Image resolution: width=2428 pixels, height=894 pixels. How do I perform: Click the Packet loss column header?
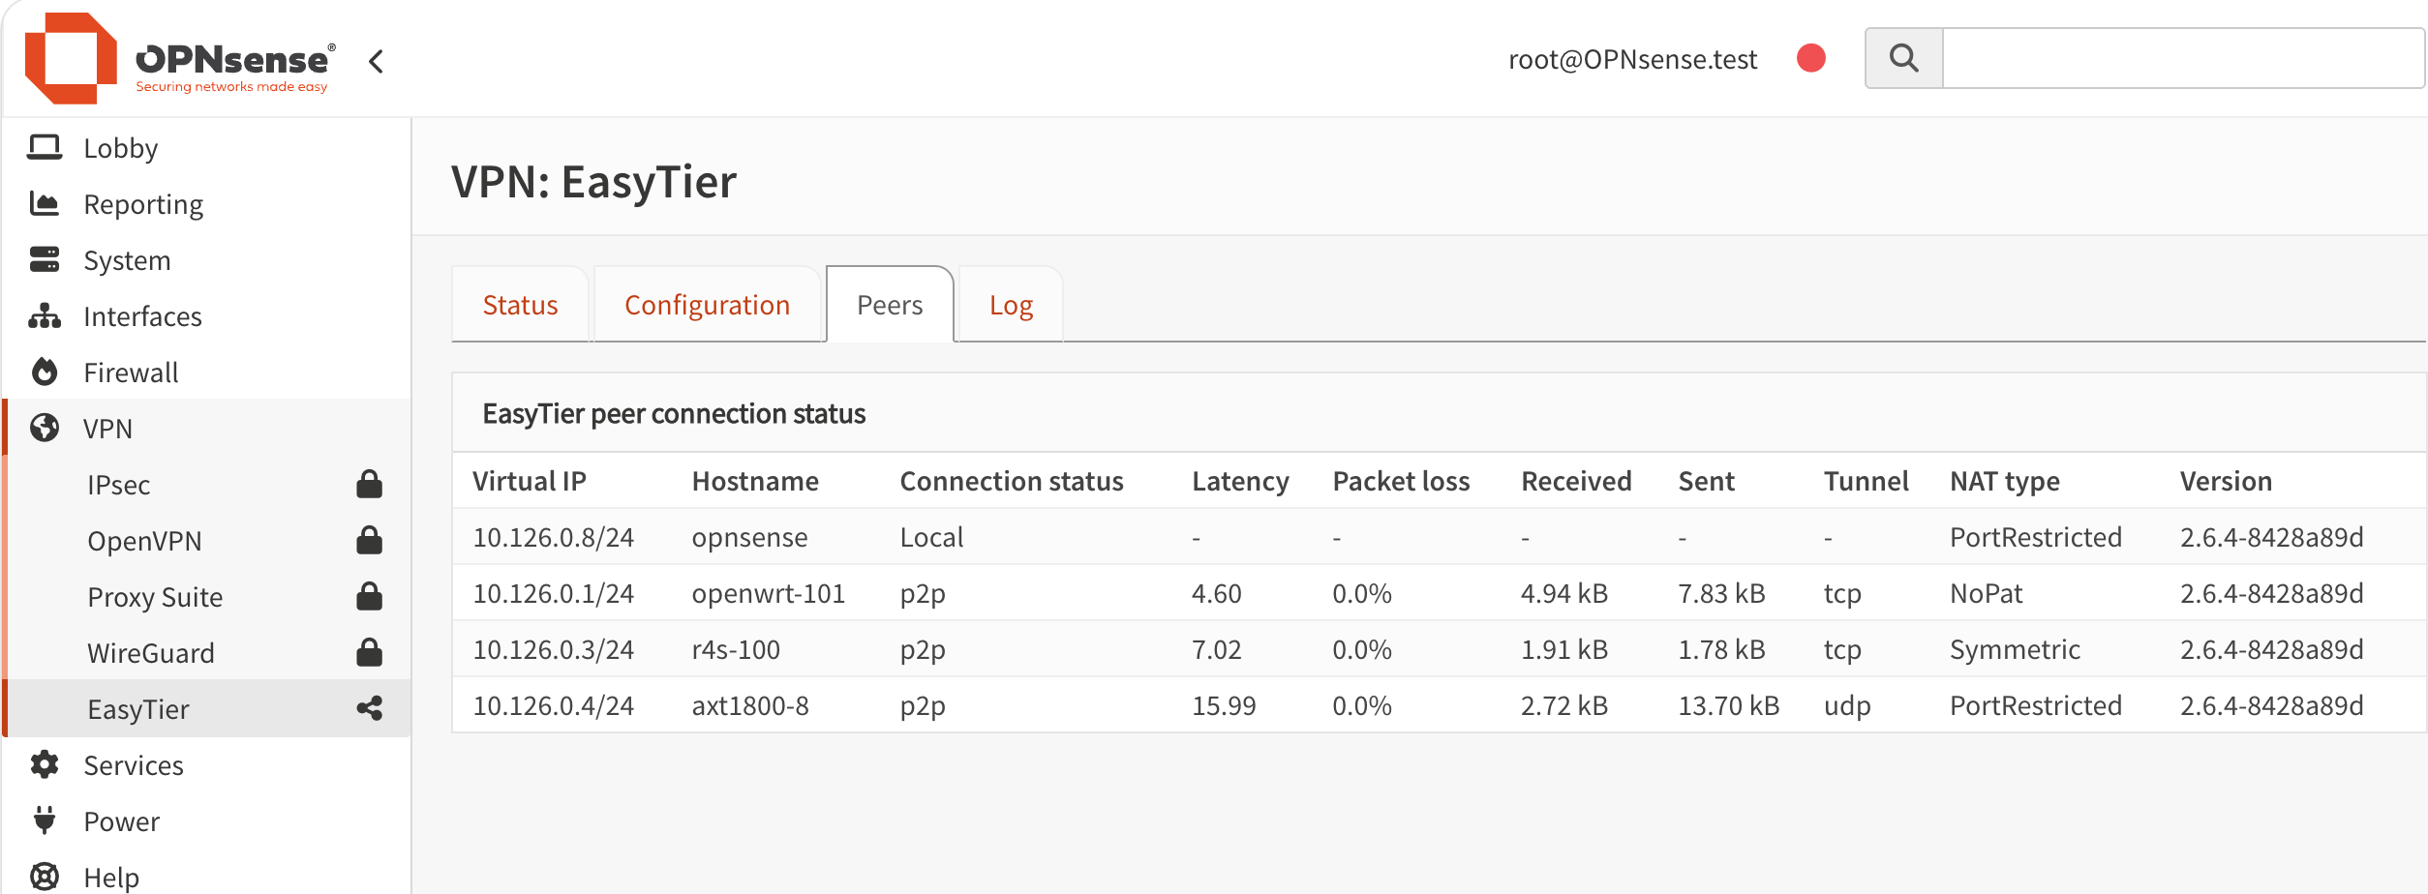[1401, 481]
